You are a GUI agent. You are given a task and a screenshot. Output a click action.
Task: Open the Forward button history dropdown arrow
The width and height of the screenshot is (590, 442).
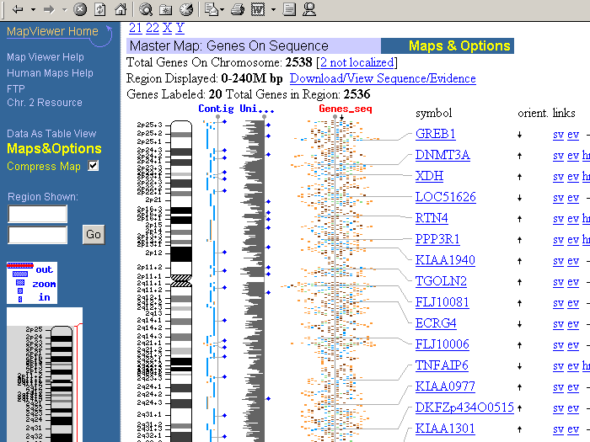(64, 9)
